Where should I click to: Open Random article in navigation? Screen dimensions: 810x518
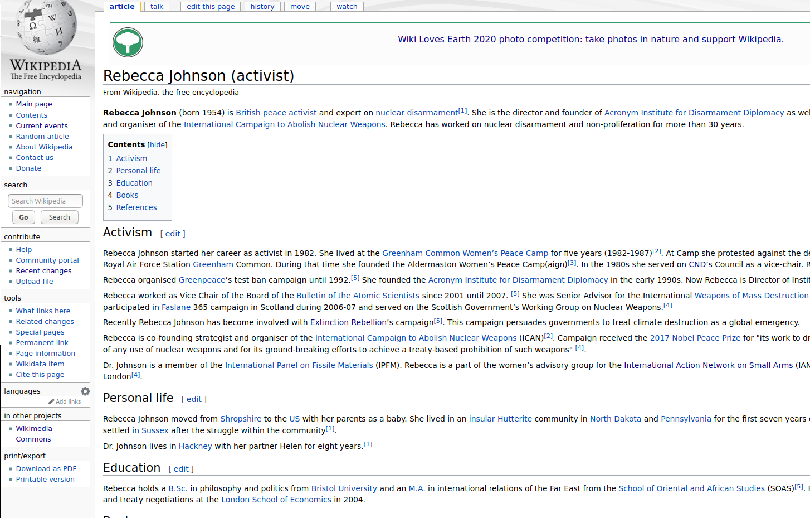(x=42, y=137)
